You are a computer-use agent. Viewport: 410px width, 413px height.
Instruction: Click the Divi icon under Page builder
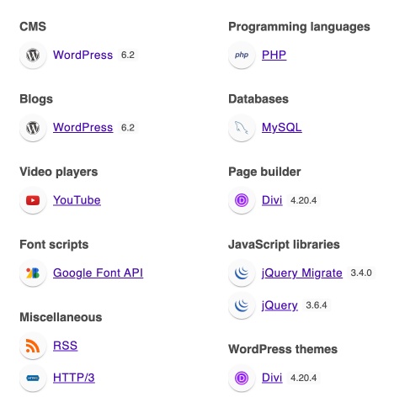tap(242, 200)
